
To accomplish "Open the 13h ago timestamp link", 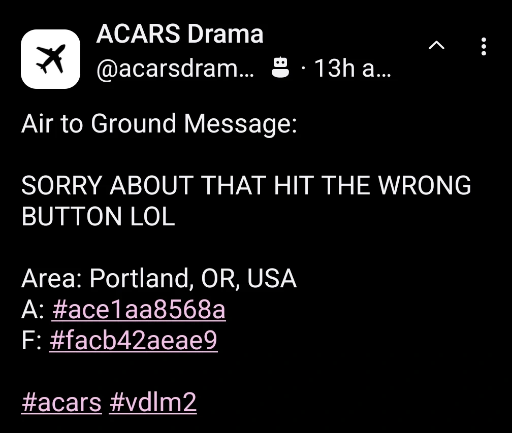I will pyautogui.click(x=353, y=69).
